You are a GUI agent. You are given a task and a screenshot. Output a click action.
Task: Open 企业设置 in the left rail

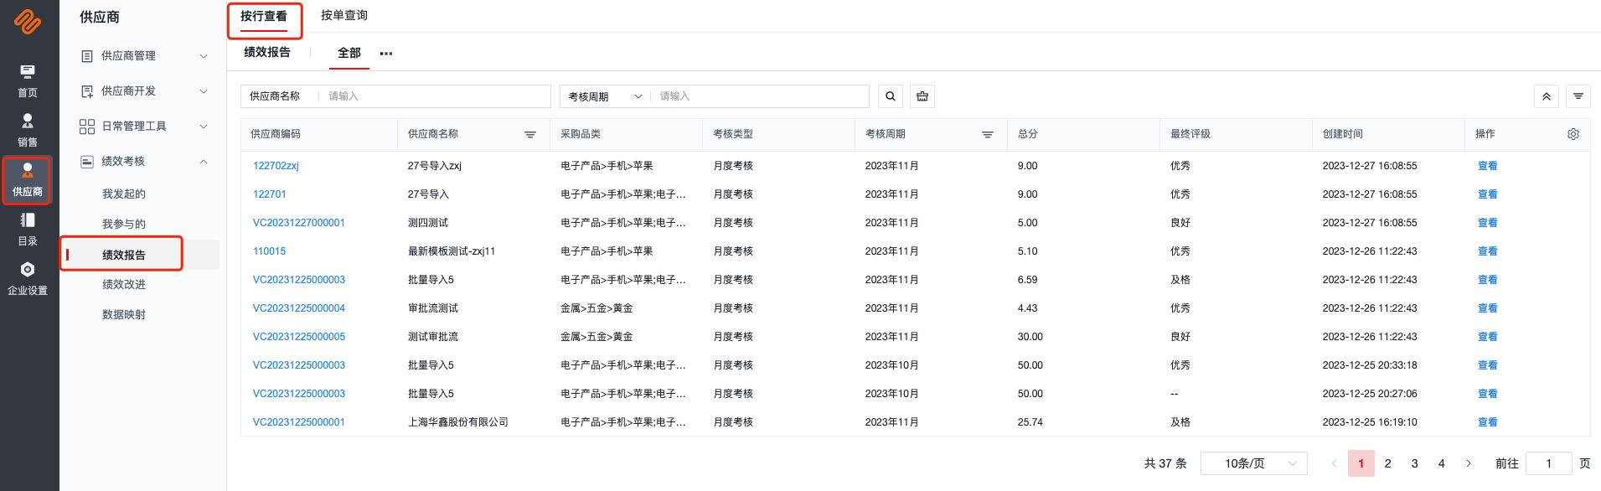pos(28,279)
